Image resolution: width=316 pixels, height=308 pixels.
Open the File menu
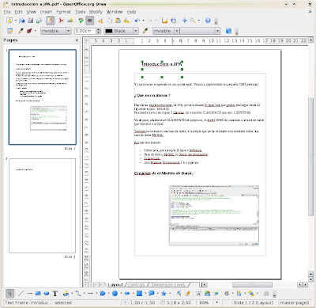point(7,12)
